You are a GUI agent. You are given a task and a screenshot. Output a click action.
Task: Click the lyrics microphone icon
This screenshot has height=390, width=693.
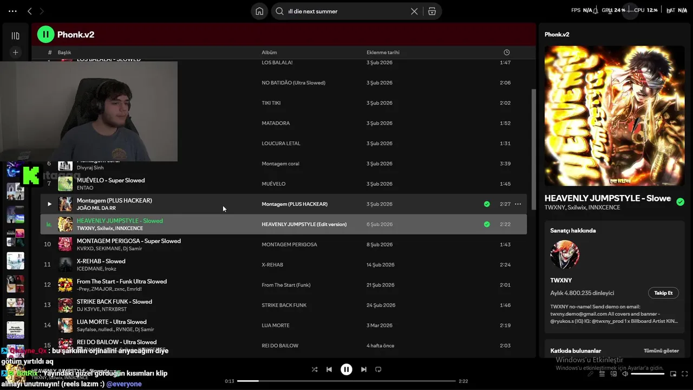[590, 374]
